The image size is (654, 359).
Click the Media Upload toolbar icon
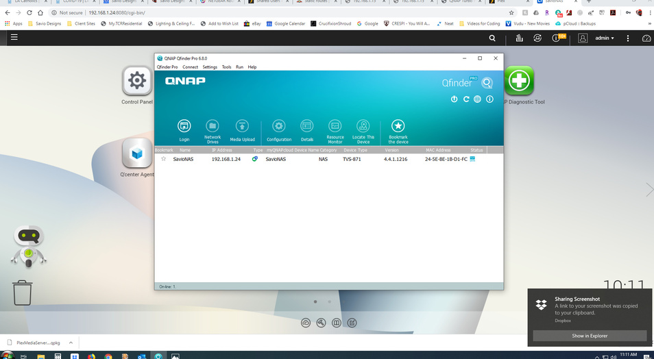pyautogui.click(x=242, y=126)
